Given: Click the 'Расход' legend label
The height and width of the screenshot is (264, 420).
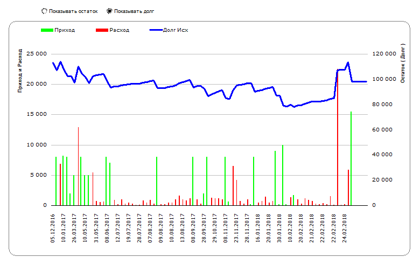Looking at the screenshot, I should point(119,30).
